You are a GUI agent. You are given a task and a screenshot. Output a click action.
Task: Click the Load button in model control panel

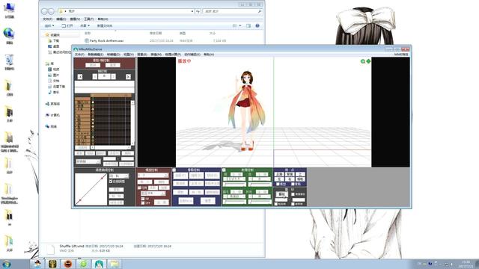(144, 182)
